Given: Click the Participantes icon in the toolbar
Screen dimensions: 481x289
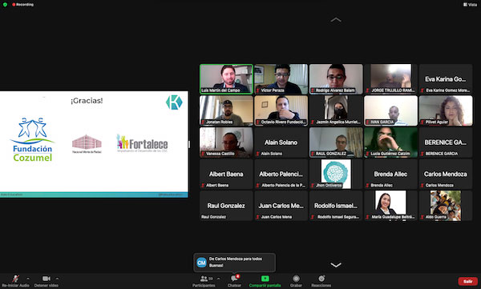Looking at the screenshot, I should [204, 279].
